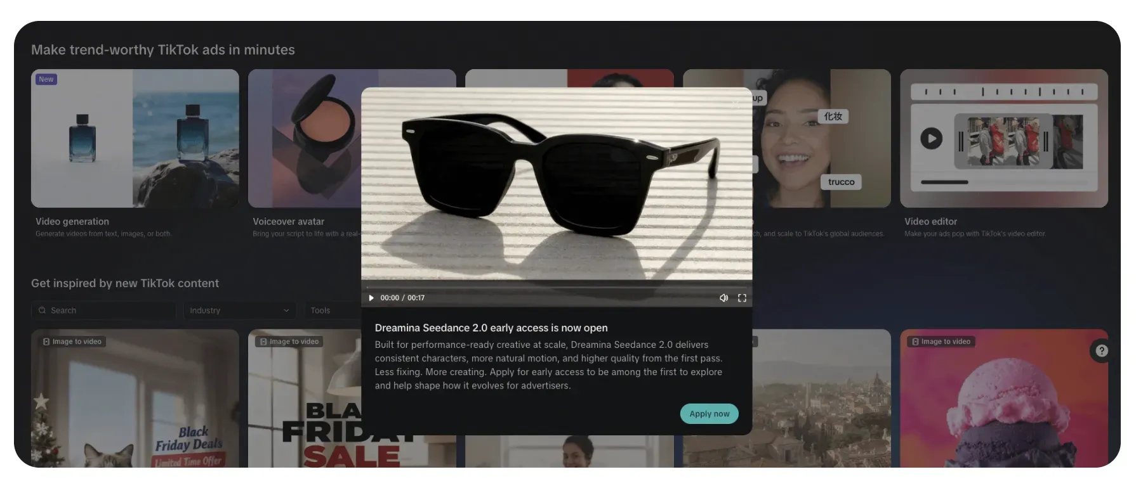Click the popup description paragraph
Viewport: 1136px width, 493px height.
coord(548,365)
